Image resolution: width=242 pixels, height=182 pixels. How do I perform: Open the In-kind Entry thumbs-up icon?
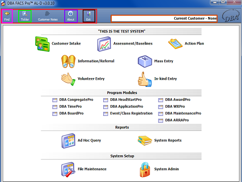point(145,79)
